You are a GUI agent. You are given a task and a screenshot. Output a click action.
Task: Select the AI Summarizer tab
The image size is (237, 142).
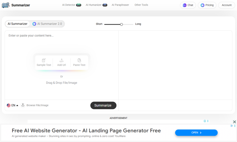[18, 24]
